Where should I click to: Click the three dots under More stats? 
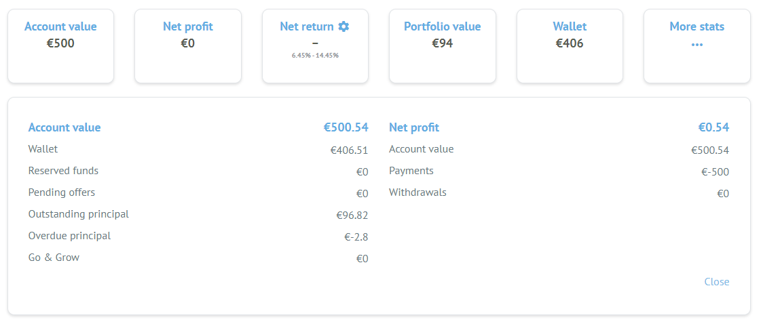[x=697, y=45]
